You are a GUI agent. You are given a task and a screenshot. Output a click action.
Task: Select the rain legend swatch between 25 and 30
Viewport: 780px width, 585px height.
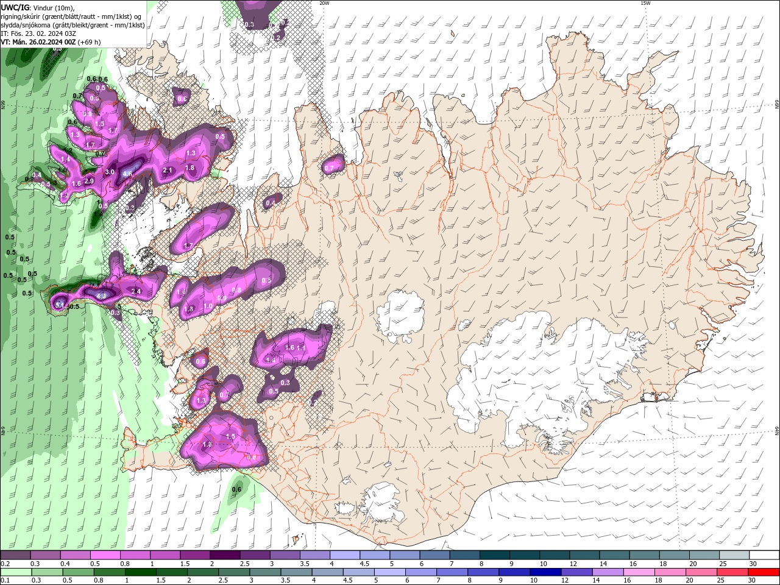click(733, 572)
